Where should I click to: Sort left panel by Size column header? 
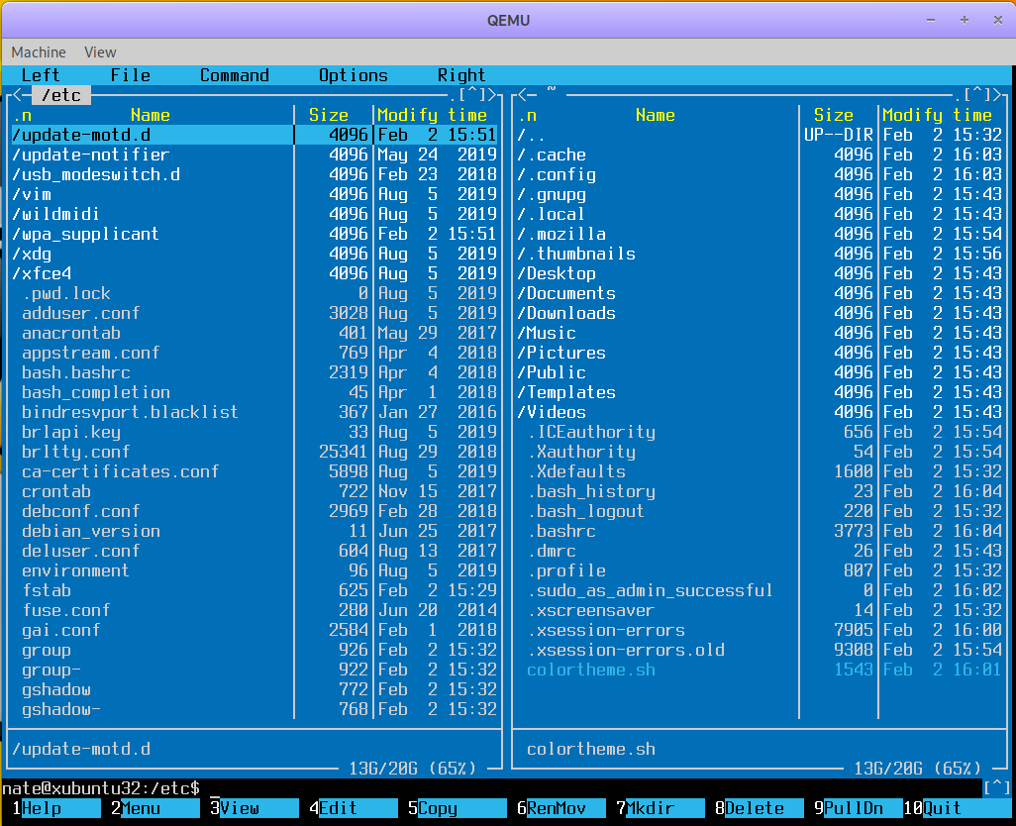coord(329,115)
